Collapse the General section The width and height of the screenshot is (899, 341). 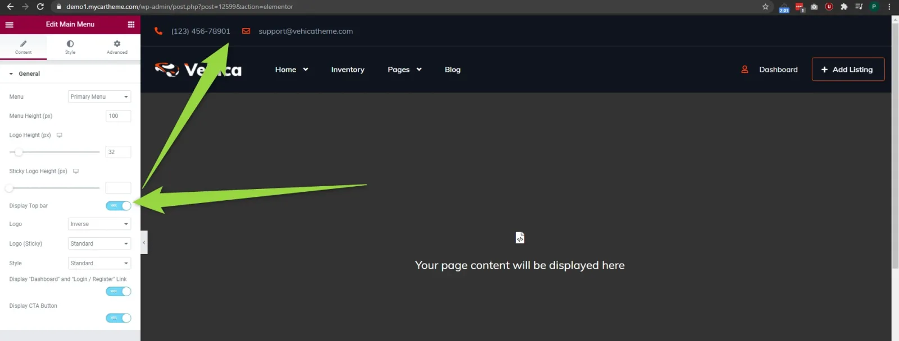(70, 73)
